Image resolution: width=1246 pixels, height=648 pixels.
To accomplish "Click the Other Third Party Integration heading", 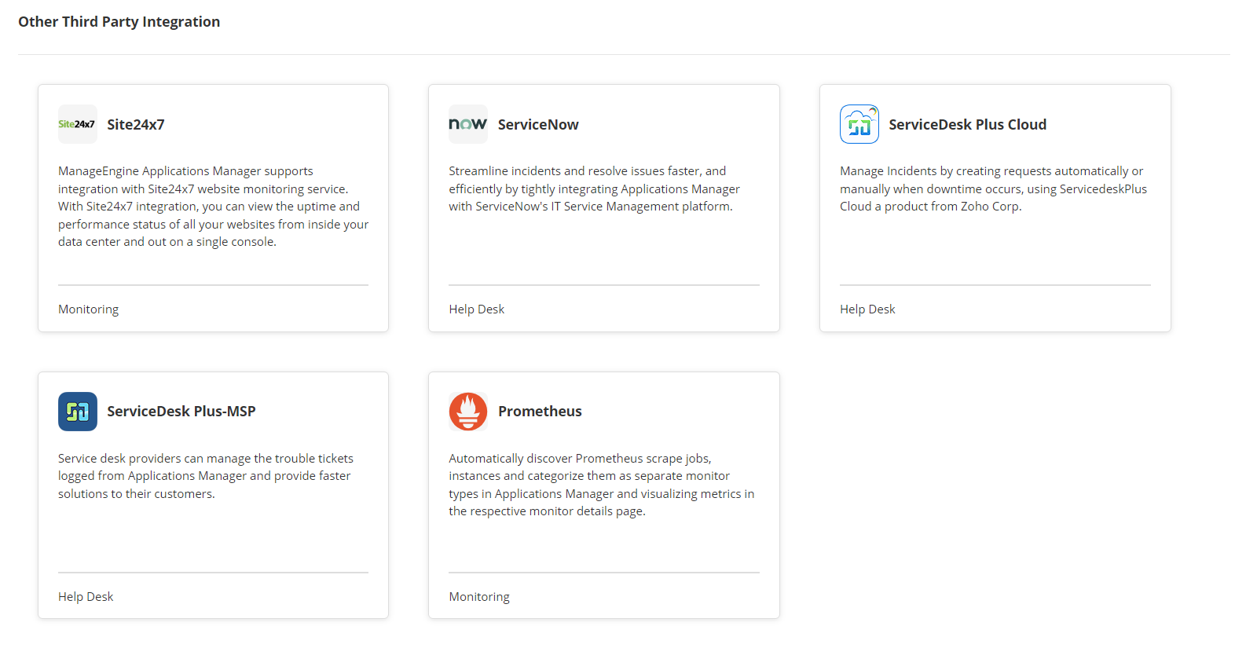I will (x=119, y=21).
